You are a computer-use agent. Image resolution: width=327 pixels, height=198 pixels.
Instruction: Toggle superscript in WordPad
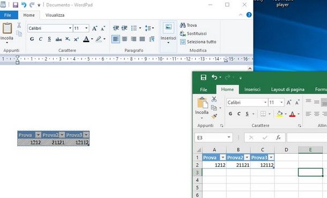[x=76, y=39]
